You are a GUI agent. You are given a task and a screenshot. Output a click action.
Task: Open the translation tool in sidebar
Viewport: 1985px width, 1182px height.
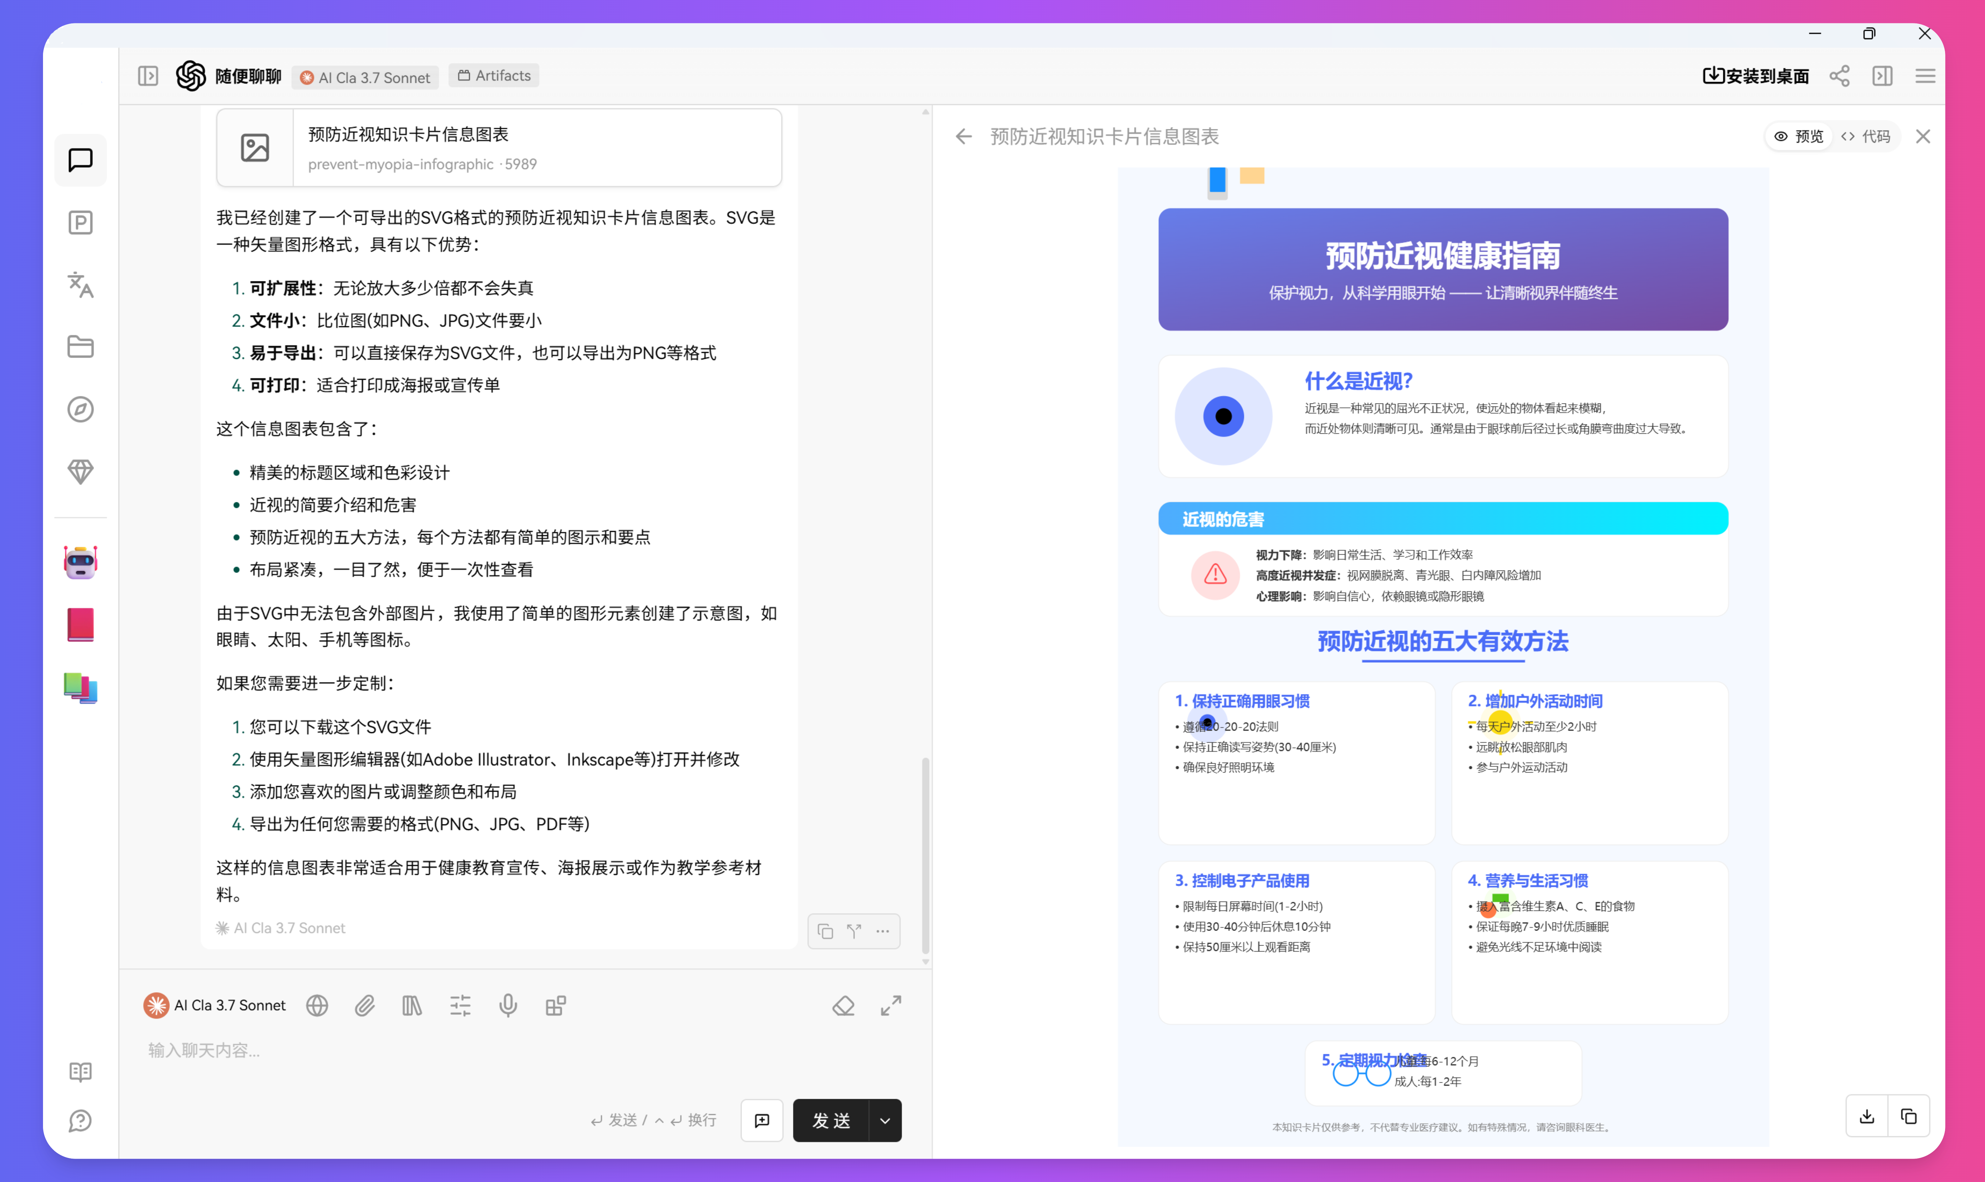pos(80,284)
